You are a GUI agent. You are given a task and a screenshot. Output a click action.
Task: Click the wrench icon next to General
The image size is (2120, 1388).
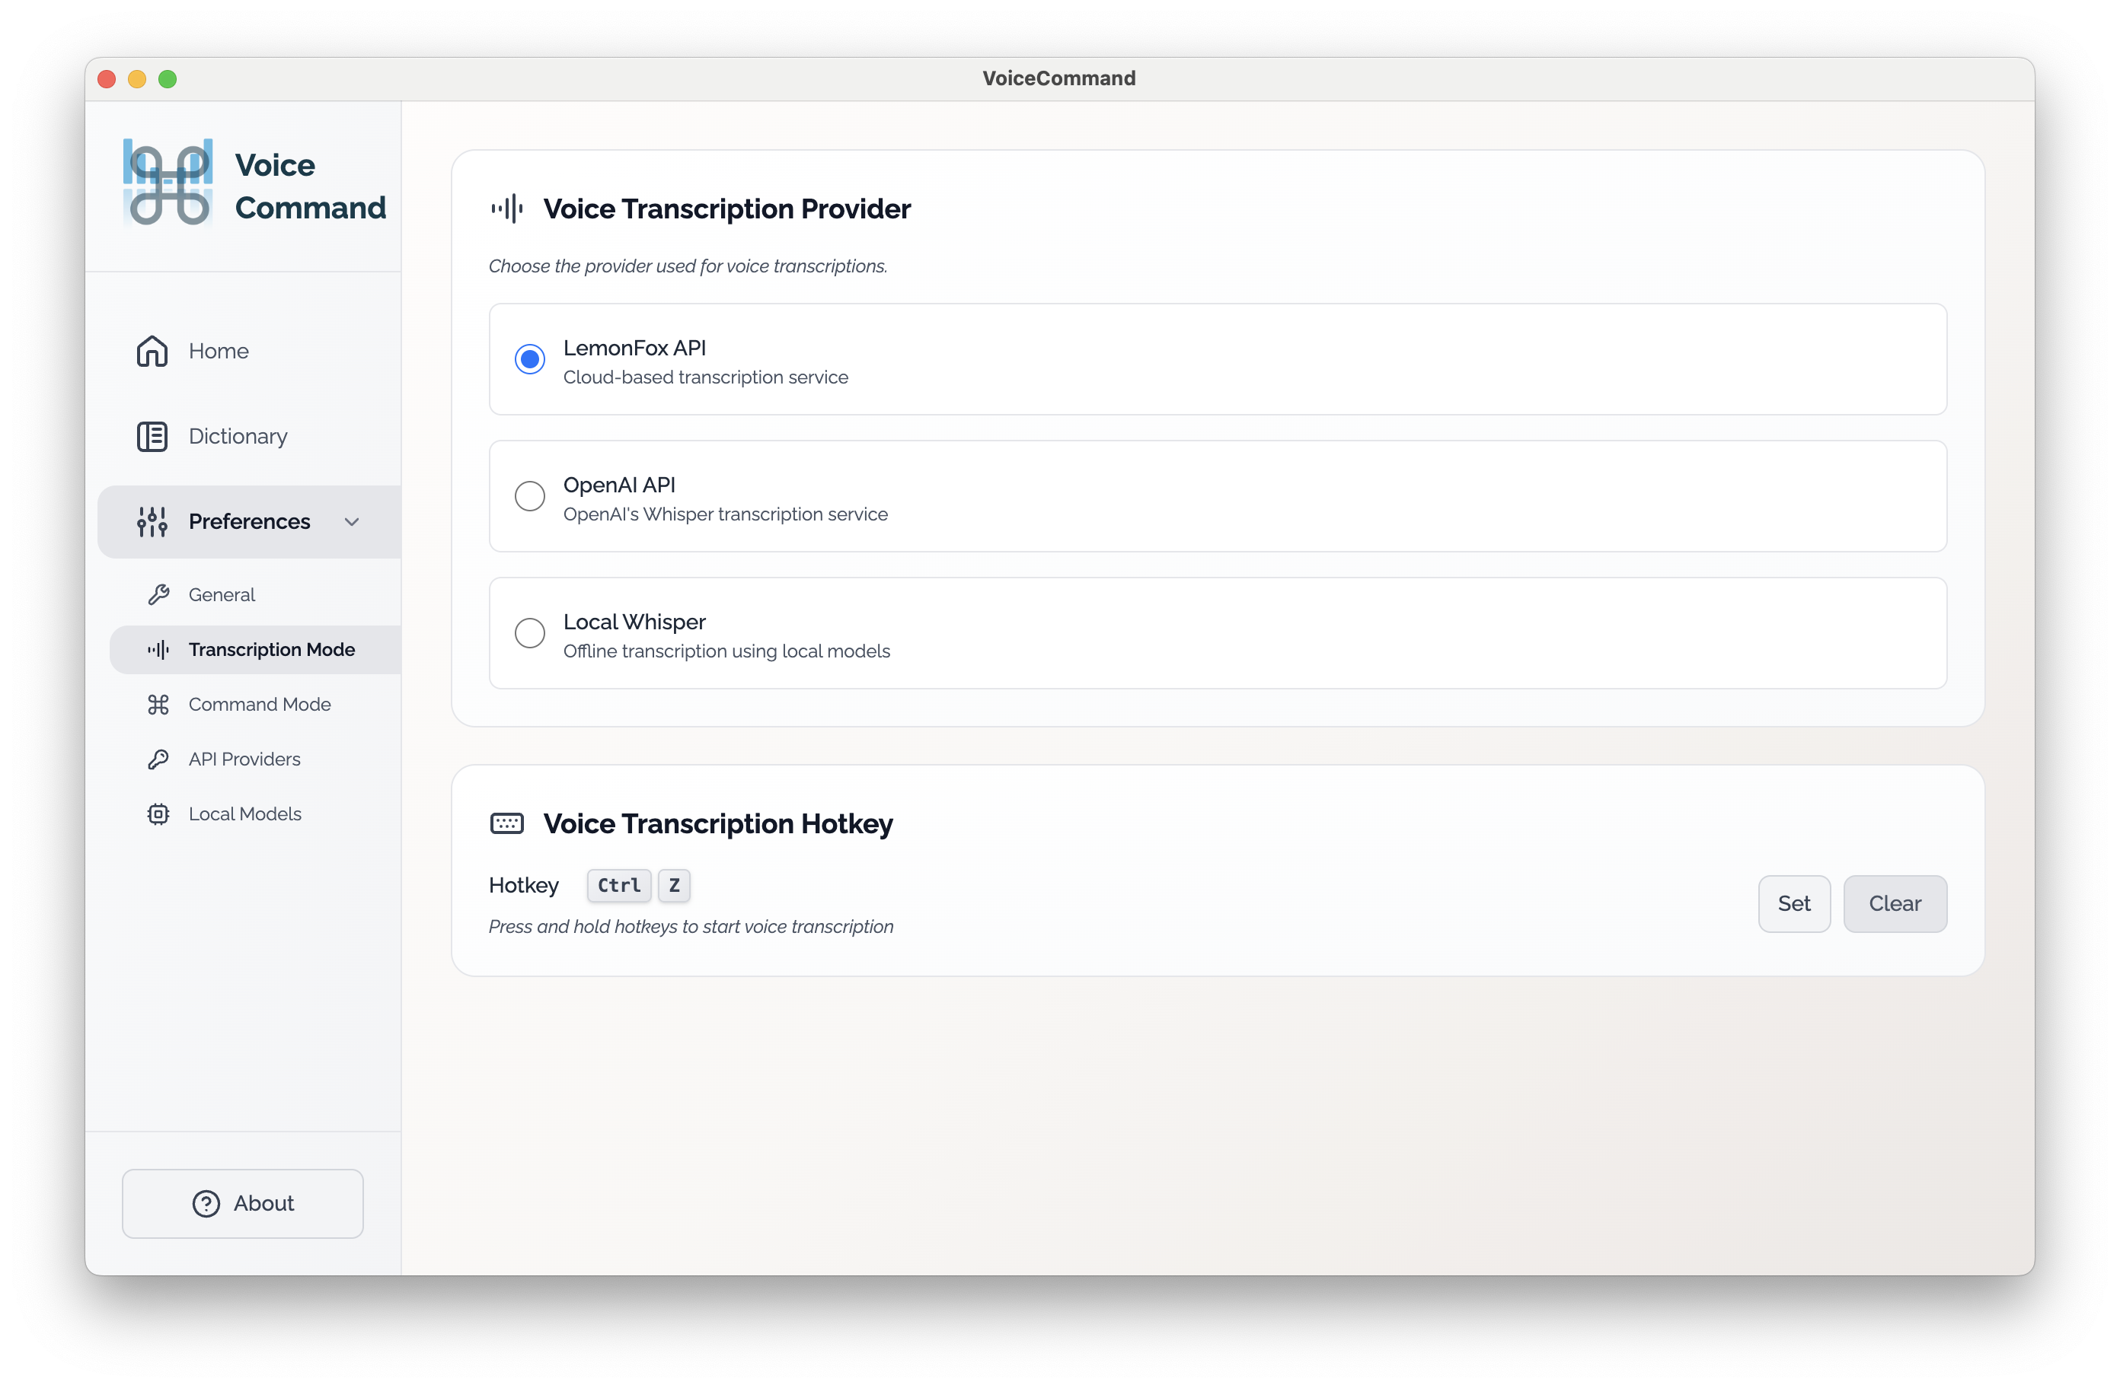click(x=159, y=594)
